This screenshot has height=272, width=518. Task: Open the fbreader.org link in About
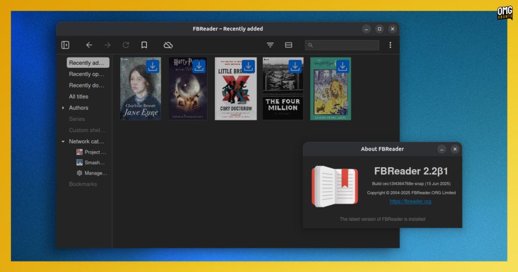[x=411, y=201]
